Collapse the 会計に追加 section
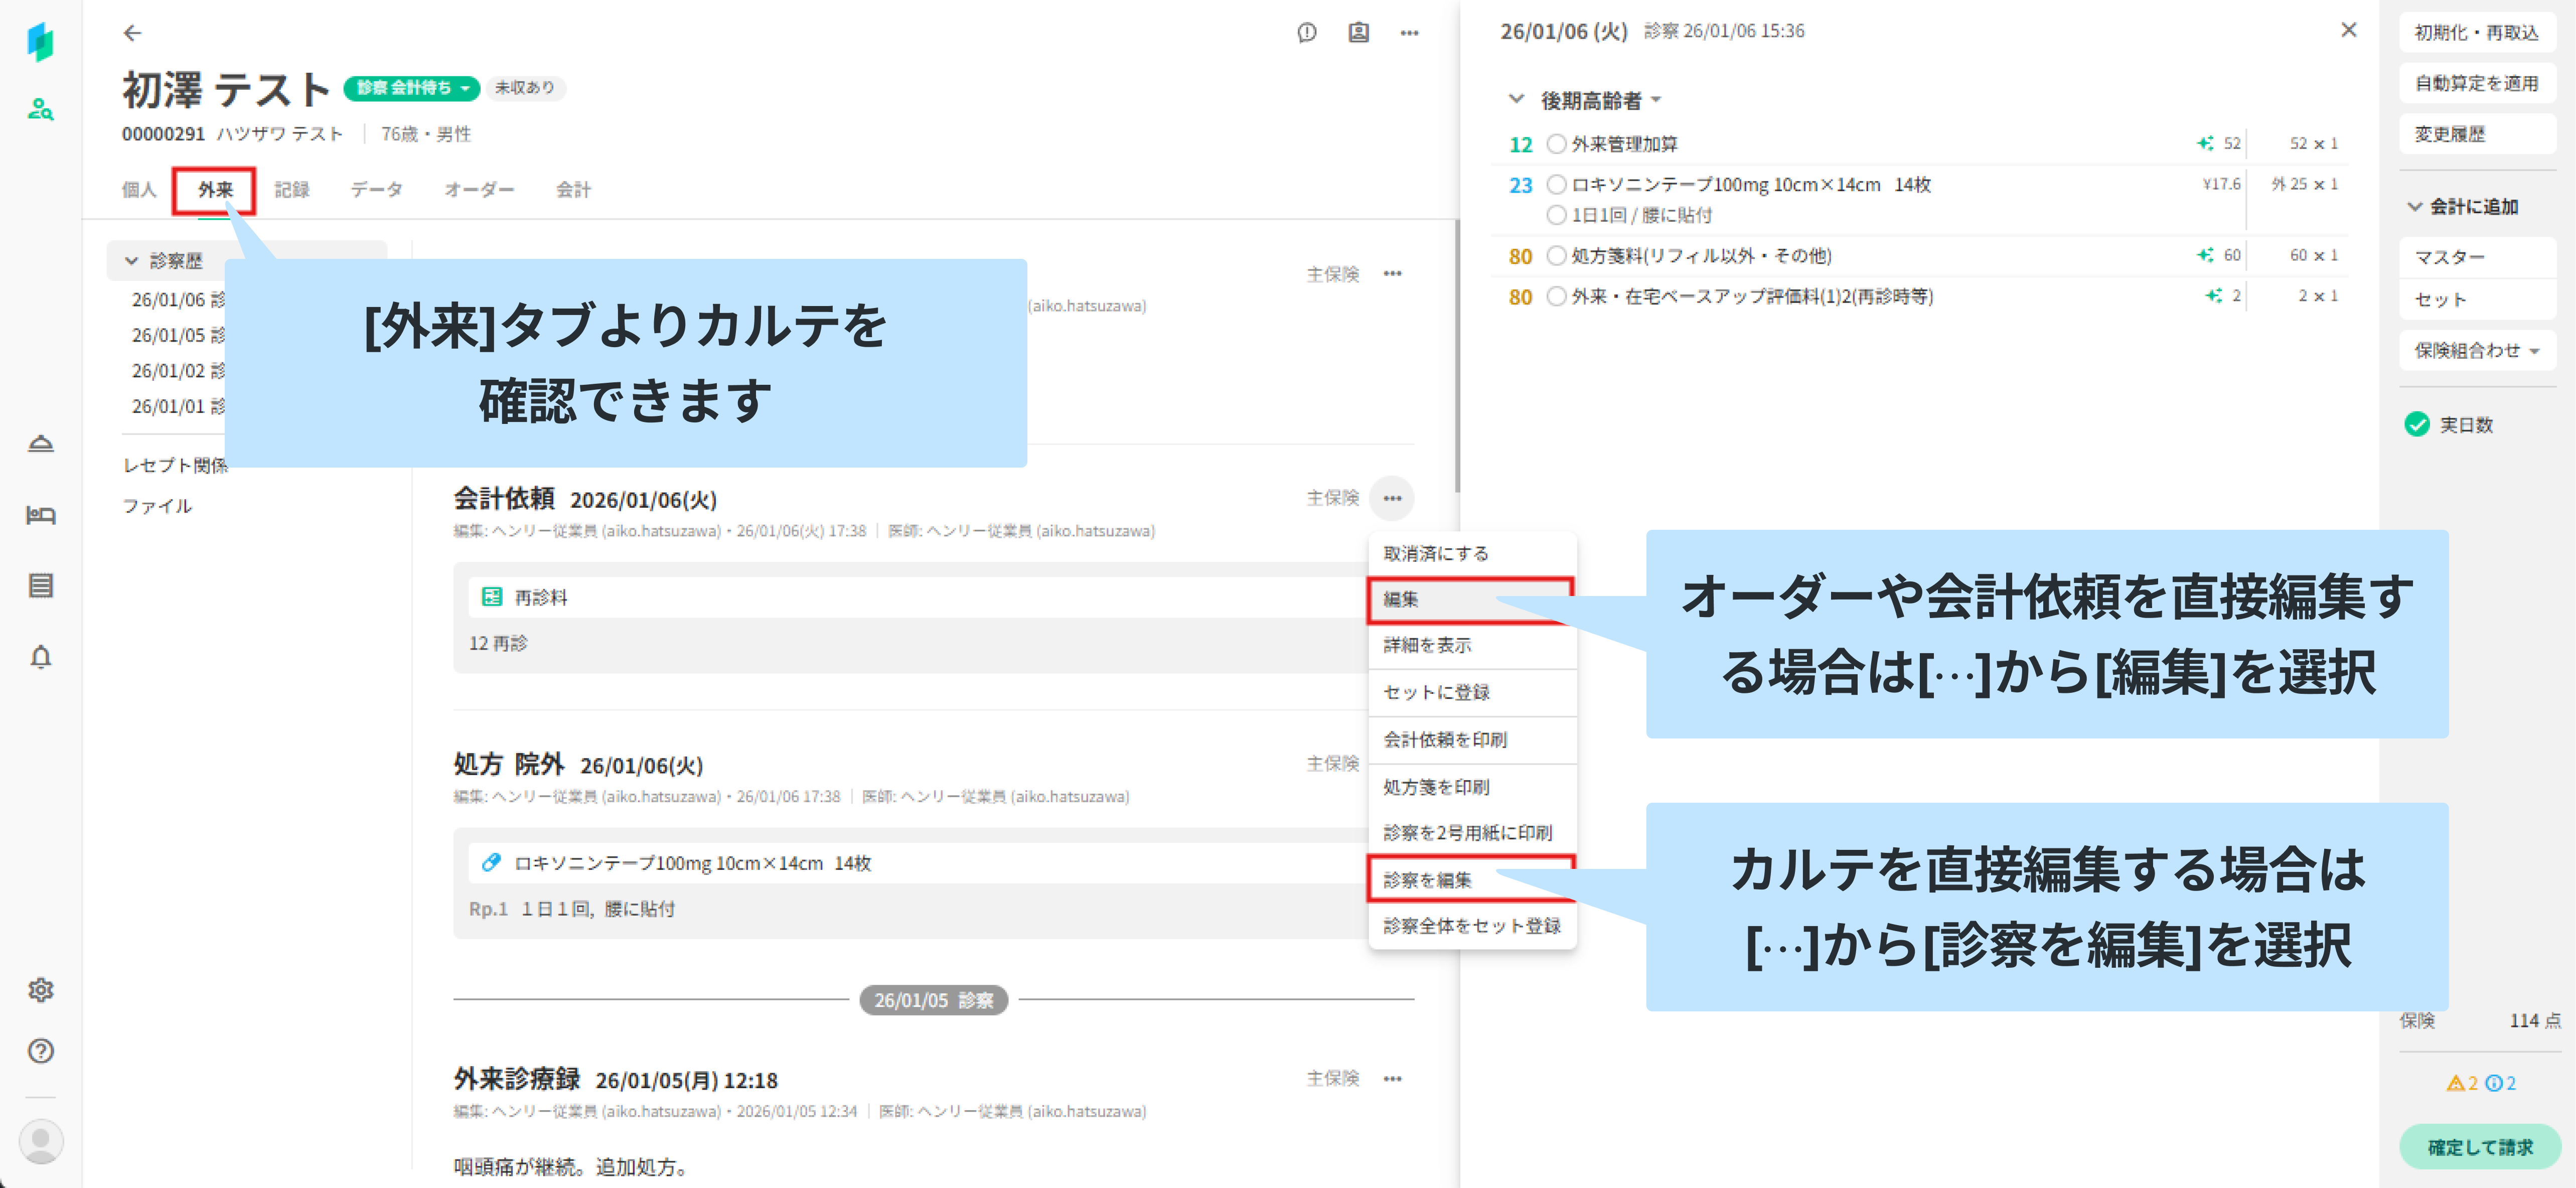Viewport: 2576px width, 1188px height. point(2414,207)
